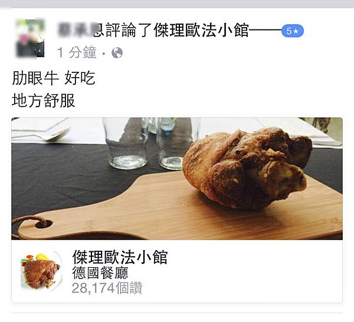Open the reviewer's blurred profile picture

coord(30,38)
